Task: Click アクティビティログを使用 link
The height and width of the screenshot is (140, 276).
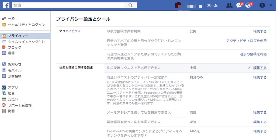Action: tap(246, 41)
